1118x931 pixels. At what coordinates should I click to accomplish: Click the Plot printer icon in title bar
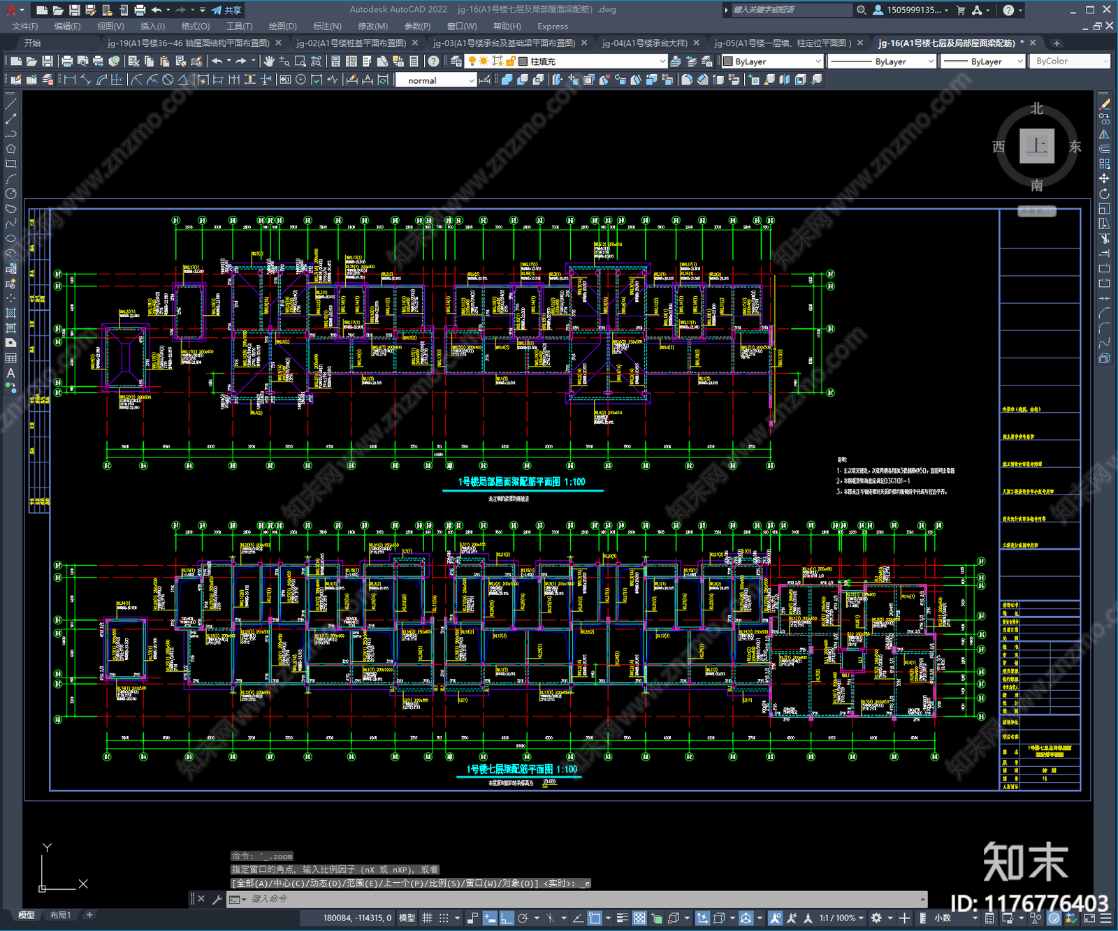140,10
